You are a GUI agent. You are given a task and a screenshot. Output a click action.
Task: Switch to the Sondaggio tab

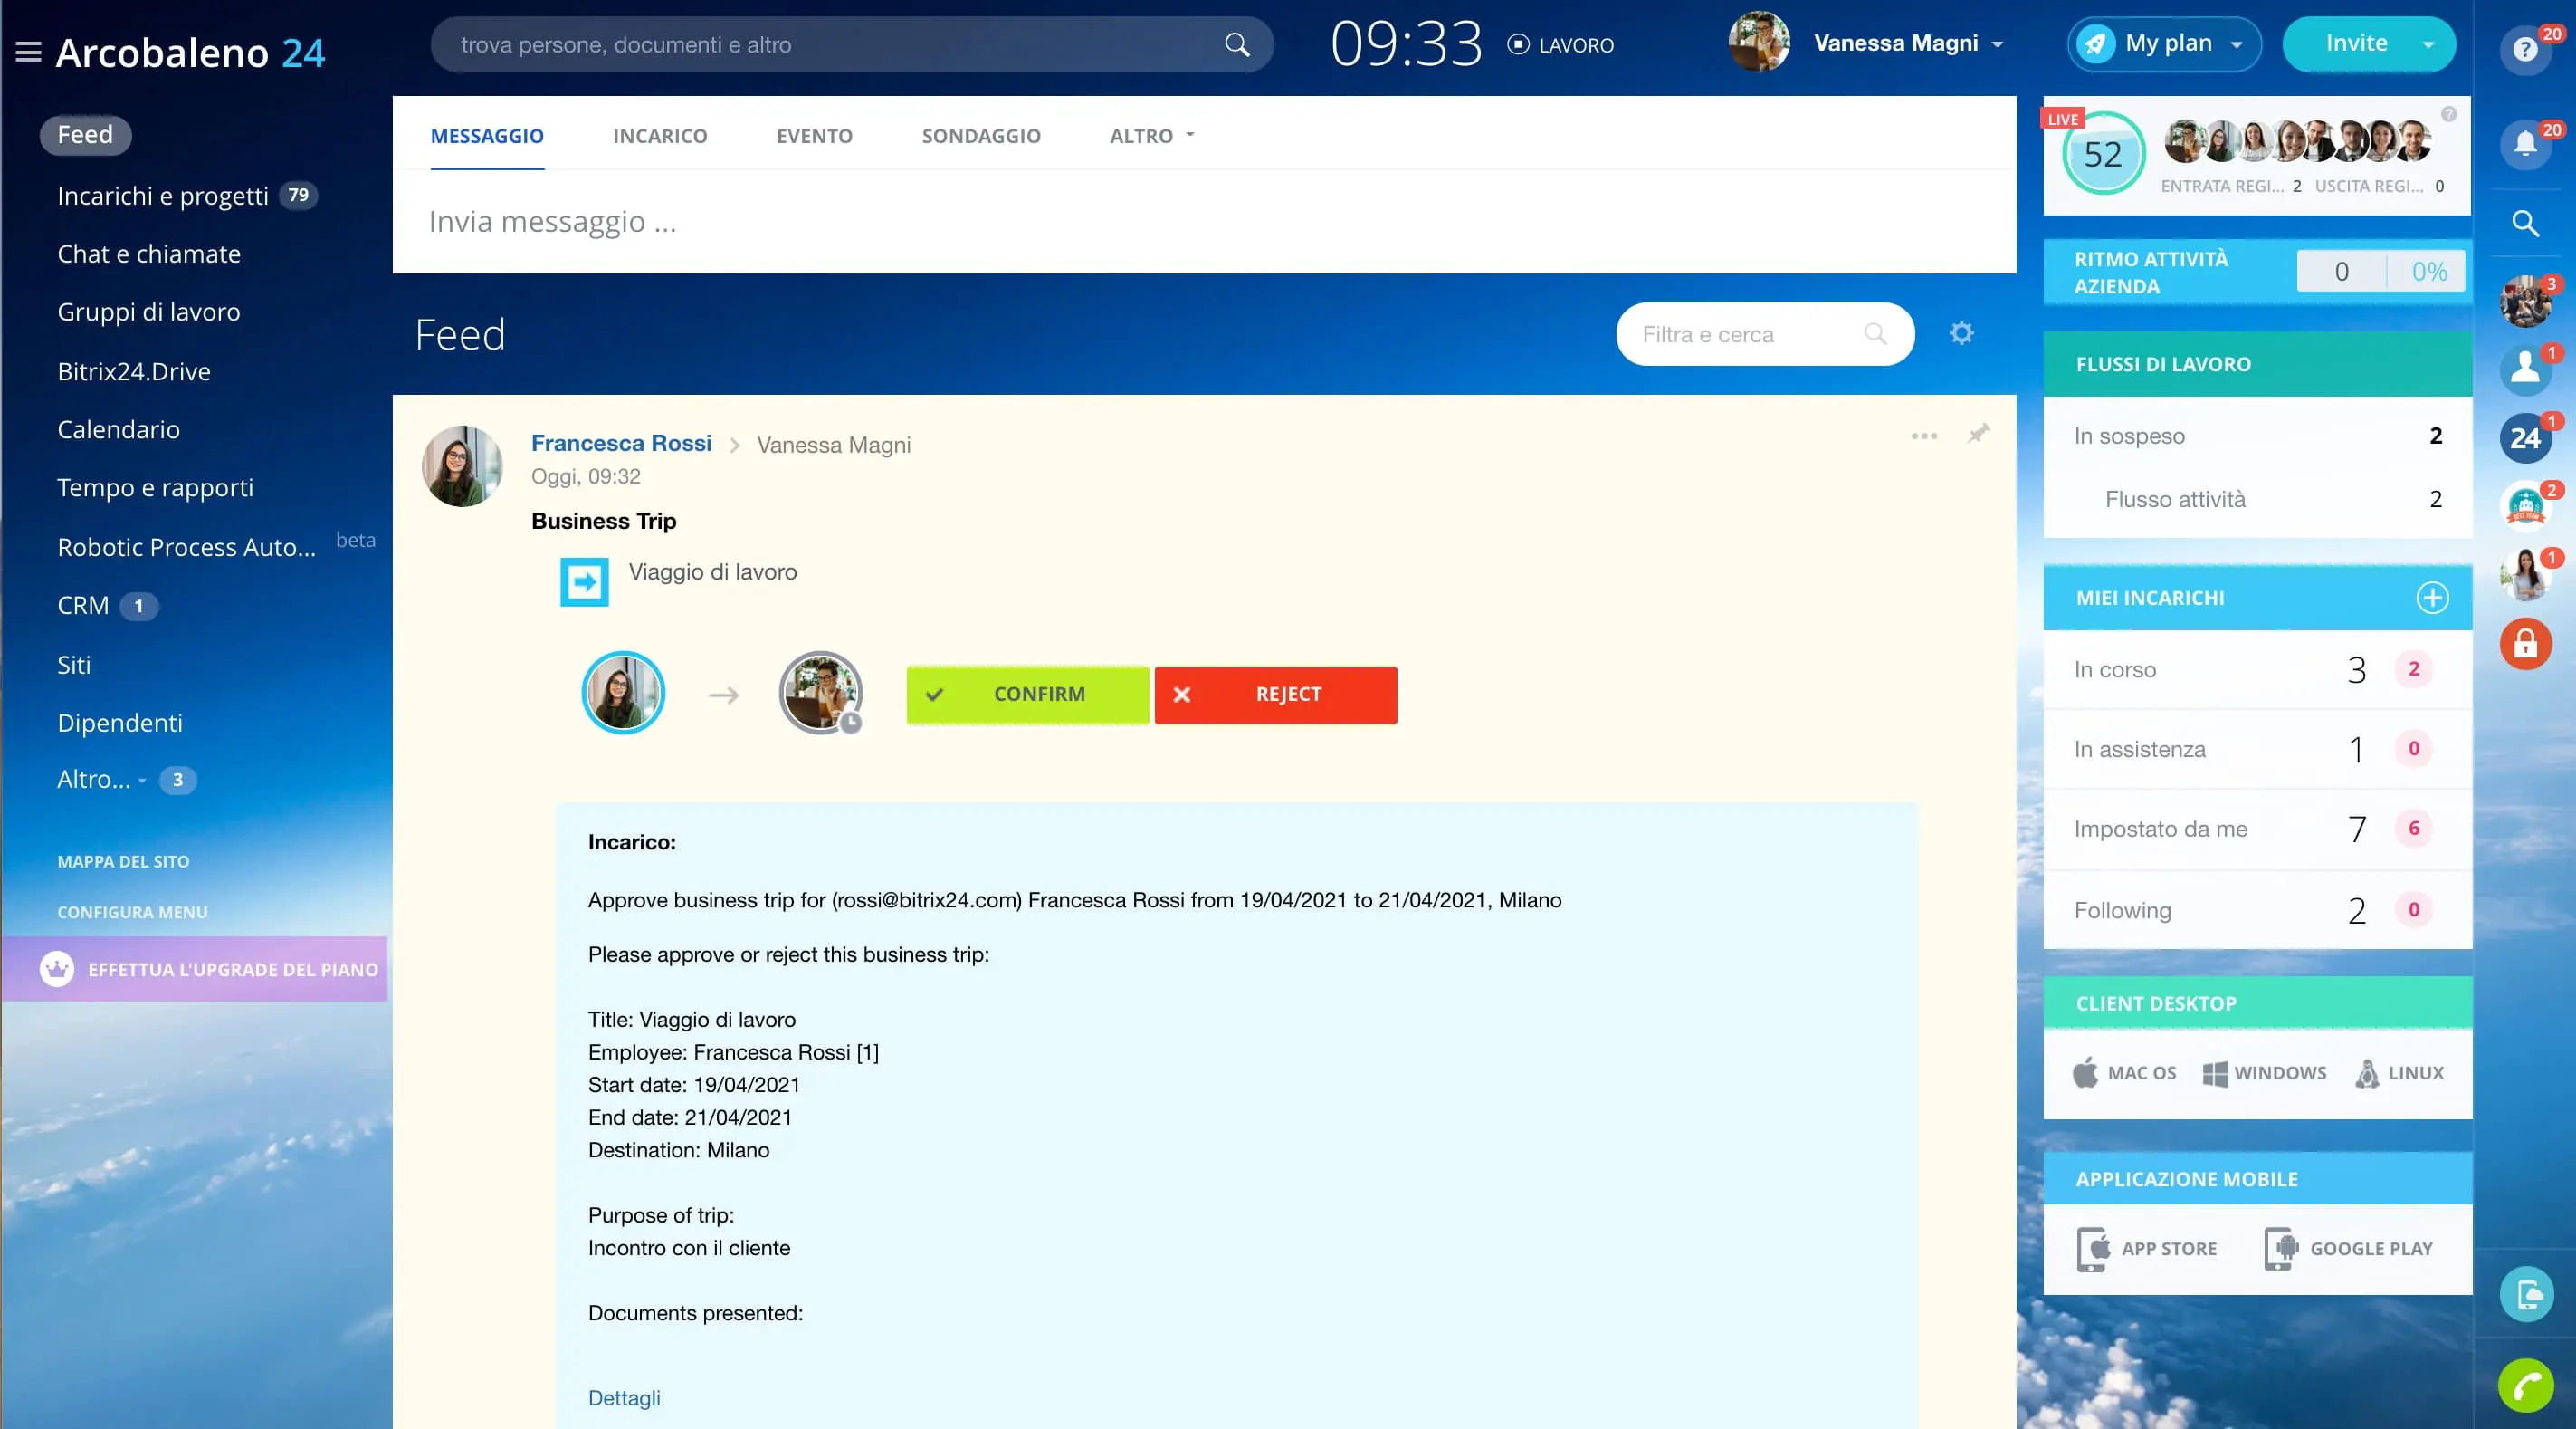tap(981, 136)
